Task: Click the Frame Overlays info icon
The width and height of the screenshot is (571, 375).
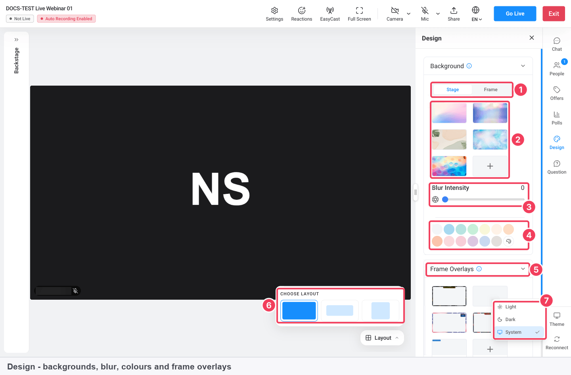Action: coord(479,269)
